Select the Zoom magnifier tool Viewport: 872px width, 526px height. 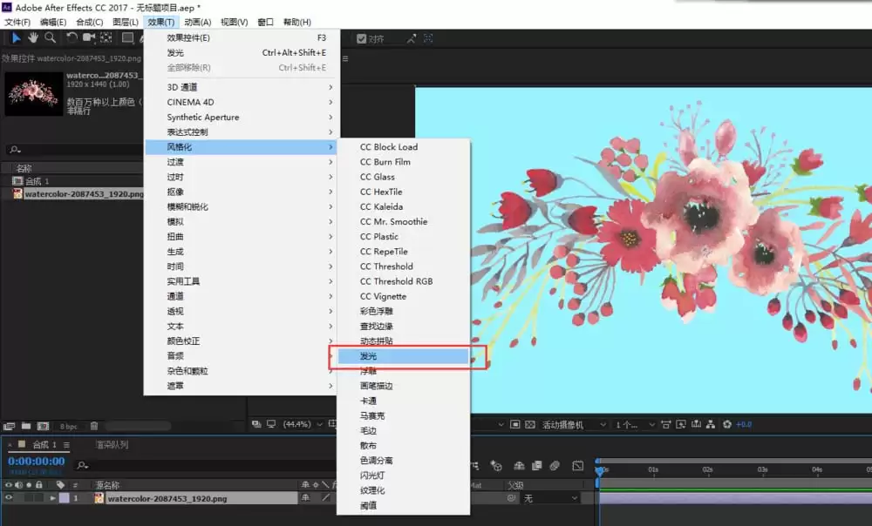click(x=50, y=37)
